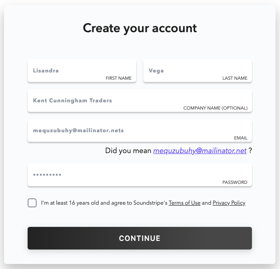Click the FIRST NAME label text

pyautogui.click(x=119, y=78)
